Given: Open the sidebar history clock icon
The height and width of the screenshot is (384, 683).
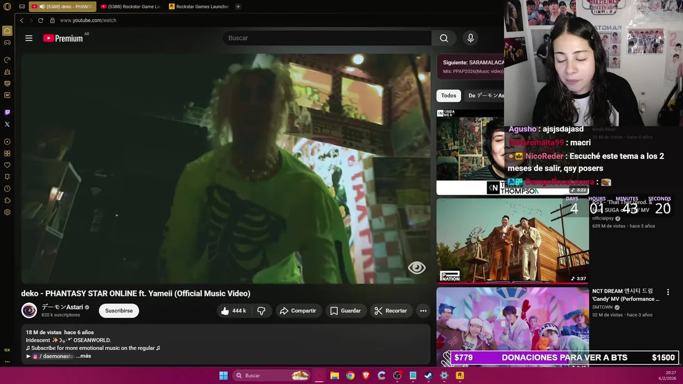Looking at the screenshot, I should click(7, 189).
